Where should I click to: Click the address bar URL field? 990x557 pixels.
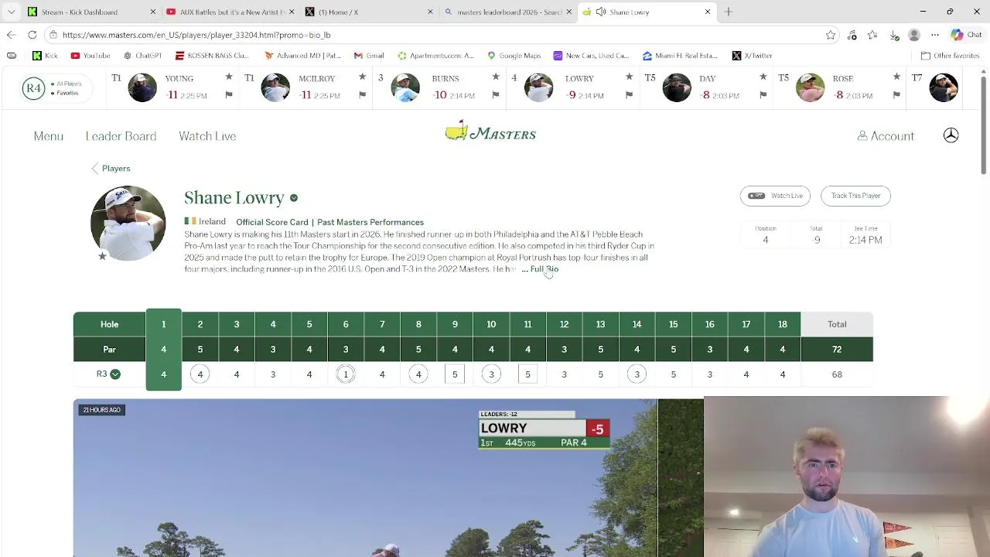tap(441, 35)
